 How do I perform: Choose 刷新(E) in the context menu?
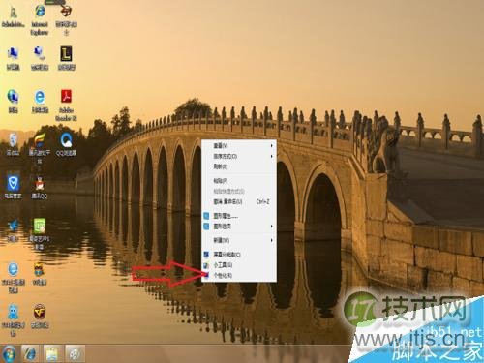[239, 166]
